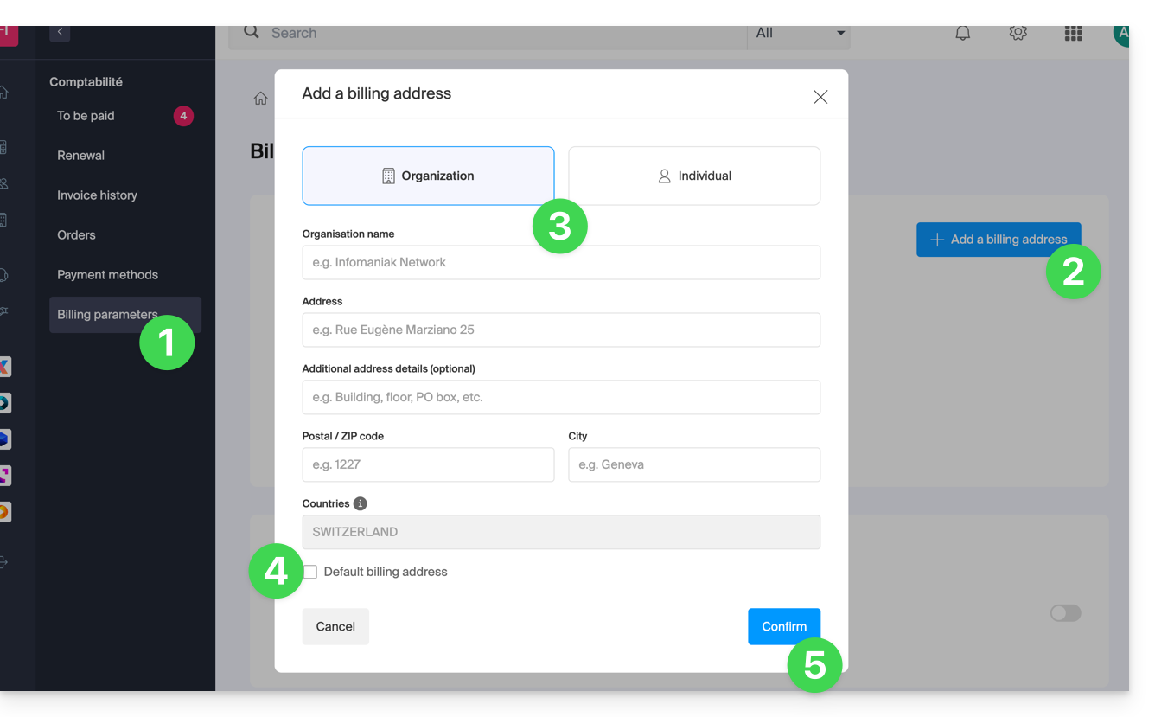Click the notifications bell icon

(962, 33)
